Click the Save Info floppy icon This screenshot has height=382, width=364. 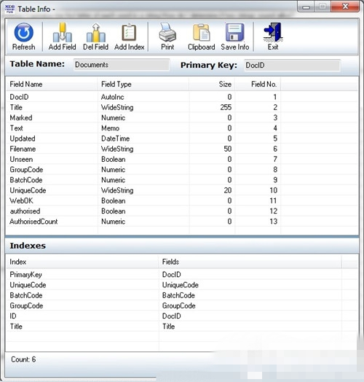(235, 32)
